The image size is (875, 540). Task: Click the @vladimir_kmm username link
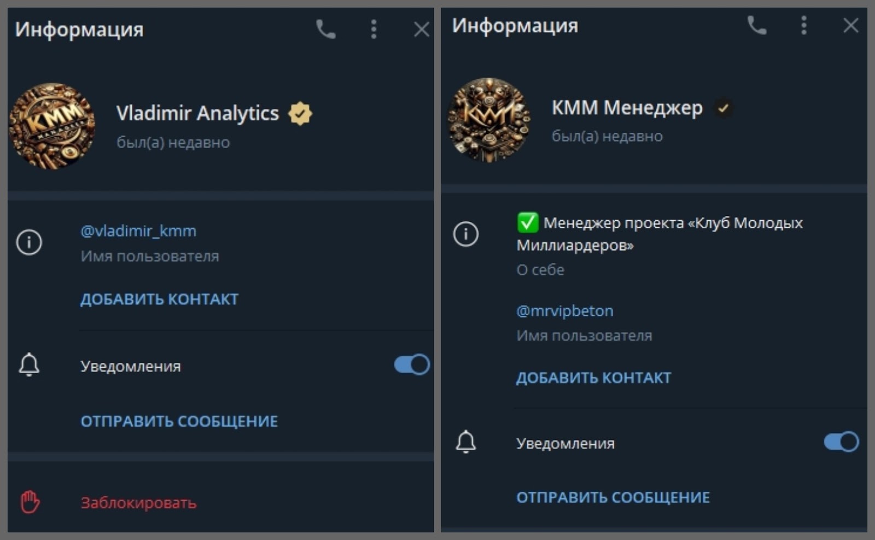coord(138,231)
